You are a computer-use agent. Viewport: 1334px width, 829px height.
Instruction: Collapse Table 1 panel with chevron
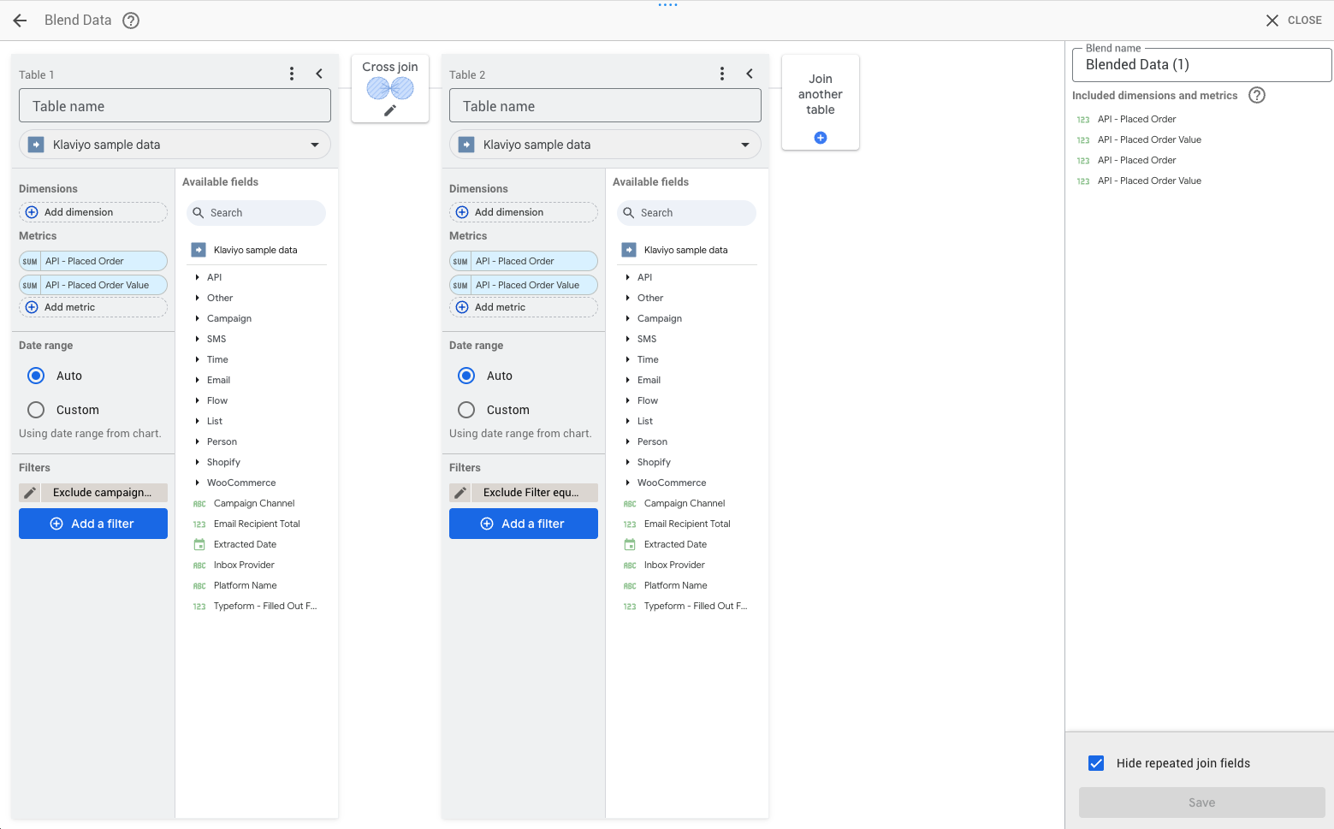tap(319, 74)
